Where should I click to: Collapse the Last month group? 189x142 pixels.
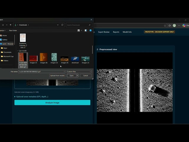18,51
